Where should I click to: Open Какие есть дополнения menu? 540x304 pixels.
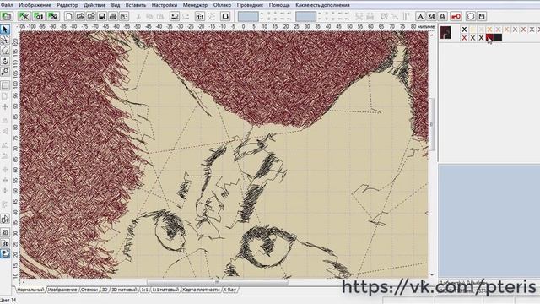click(322, 5)
